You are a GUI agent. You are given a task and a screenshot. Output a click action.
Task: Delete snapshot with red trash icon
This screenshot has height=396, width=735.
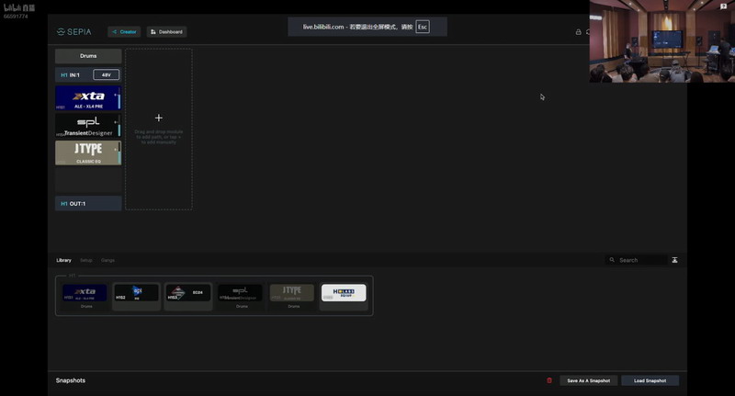pos(549,380)
